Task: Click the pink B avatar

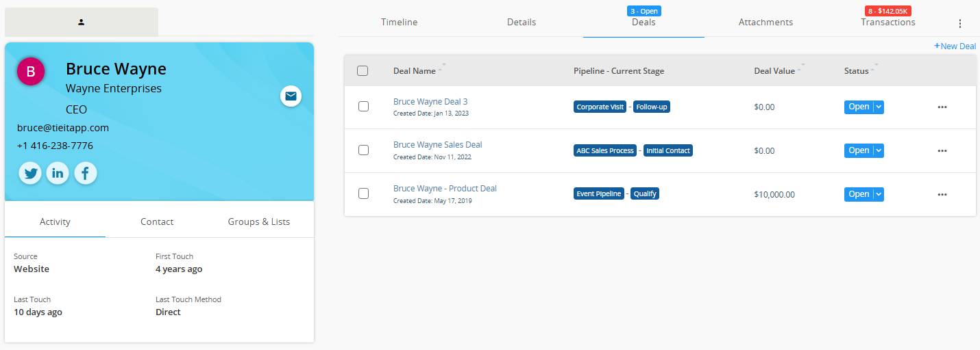Action: pyautogui.click(x=31, y=71)
